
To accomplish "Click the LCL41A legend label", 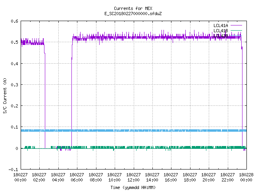I will coord(221,25).
